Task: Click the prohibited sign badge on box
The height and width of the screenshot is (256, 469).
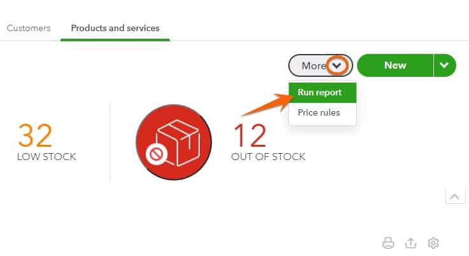Action: pyautogui.click(x=157, y=154)
